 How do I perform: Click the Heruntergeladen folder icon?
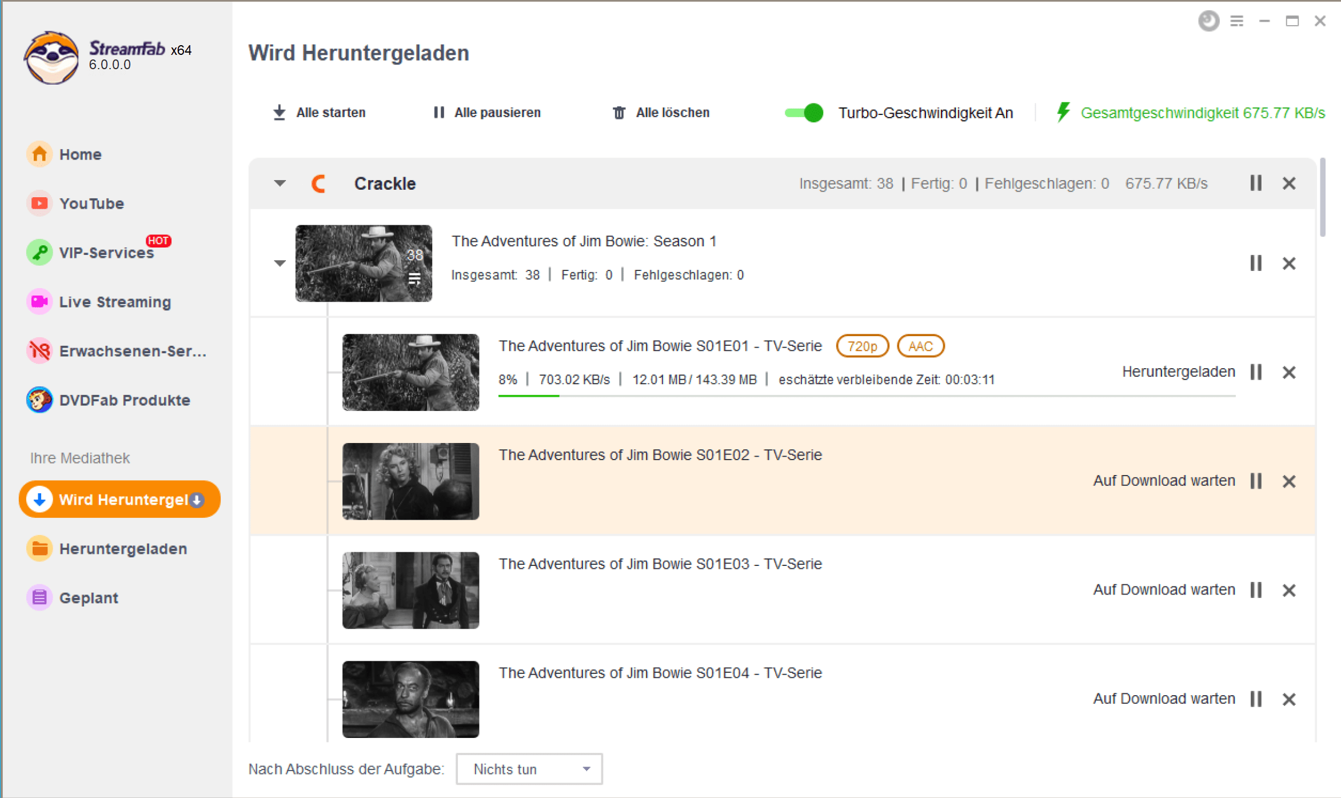[39, 549]
